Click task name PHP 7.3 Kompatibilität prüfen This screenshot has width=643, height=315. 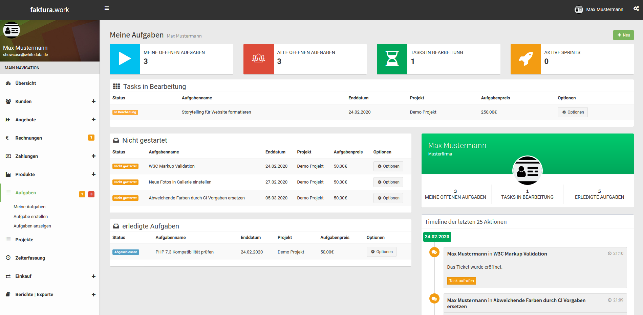click(x=185, y=252)
